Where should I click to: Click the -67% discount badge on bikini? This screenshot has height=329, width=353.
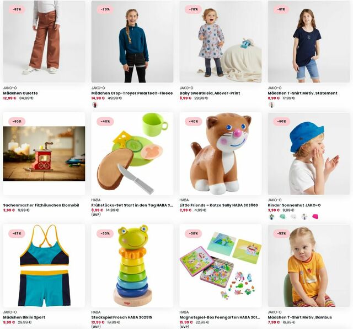point(17,233)
